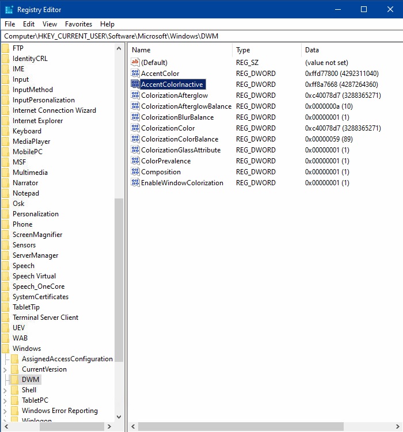Click the Composition value icon
Screen dimensions: 403x432
(x=135, y=171)
